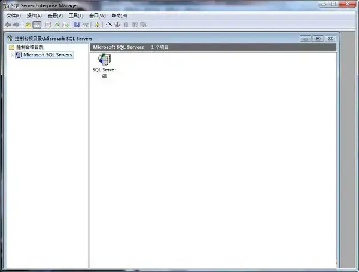
Task: Click the greyed New job toolbar icon
Action: click(x=144, y=25)
